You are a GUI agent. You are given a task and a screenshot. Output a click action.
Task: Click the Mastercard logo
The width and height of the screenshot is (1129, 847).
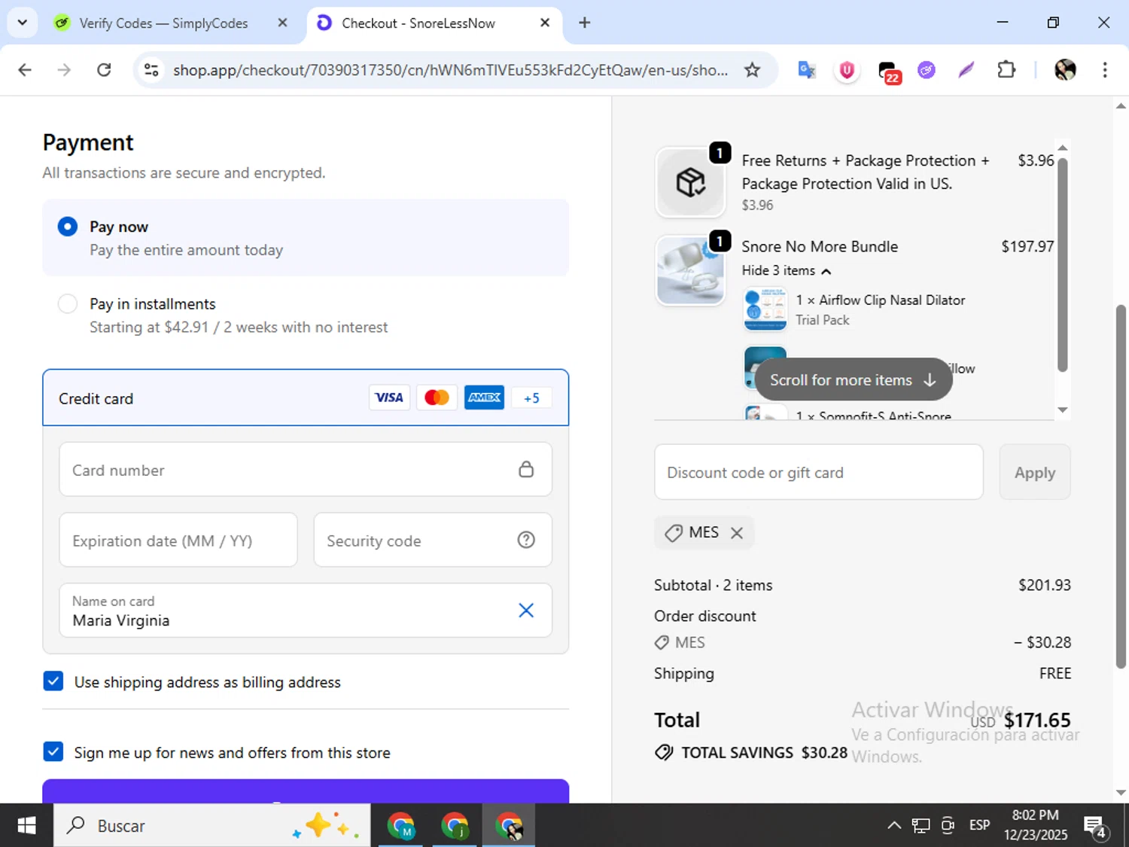437,398
